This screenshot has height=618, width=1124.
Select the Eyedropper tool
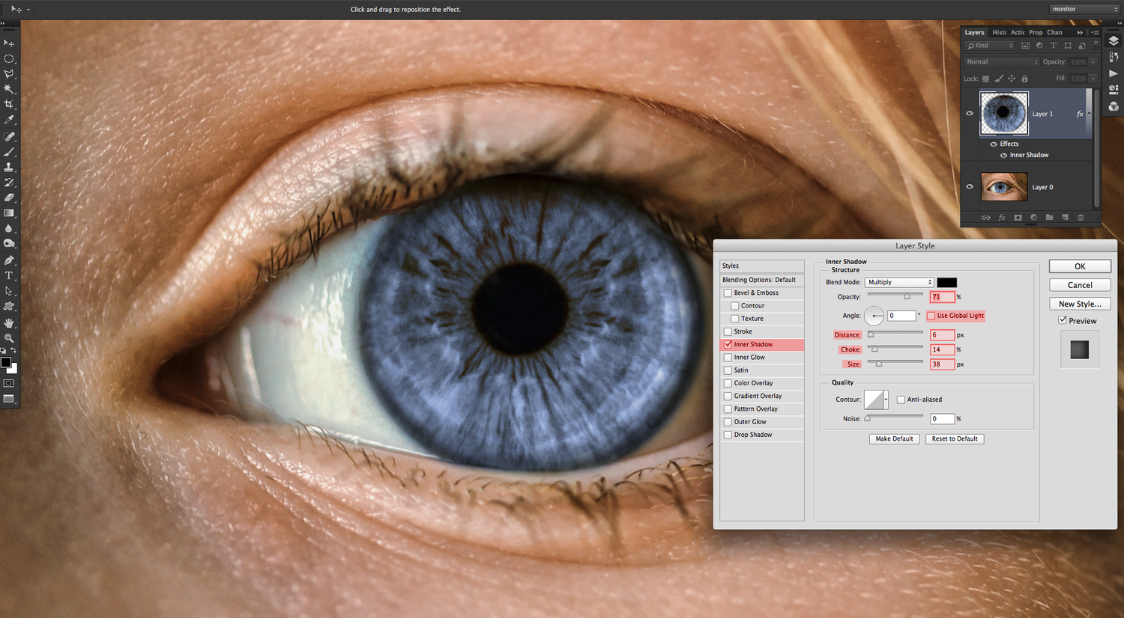9,120
